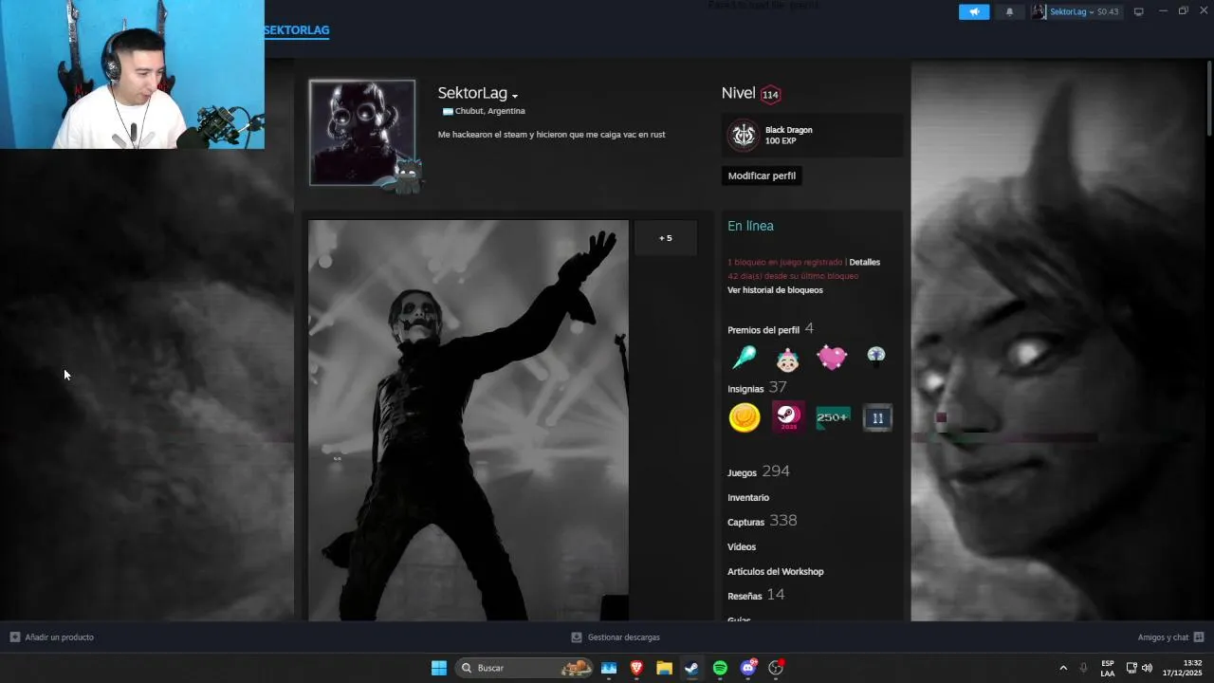Click Añadir un producto
The image size is (1214, 683).
52,637
